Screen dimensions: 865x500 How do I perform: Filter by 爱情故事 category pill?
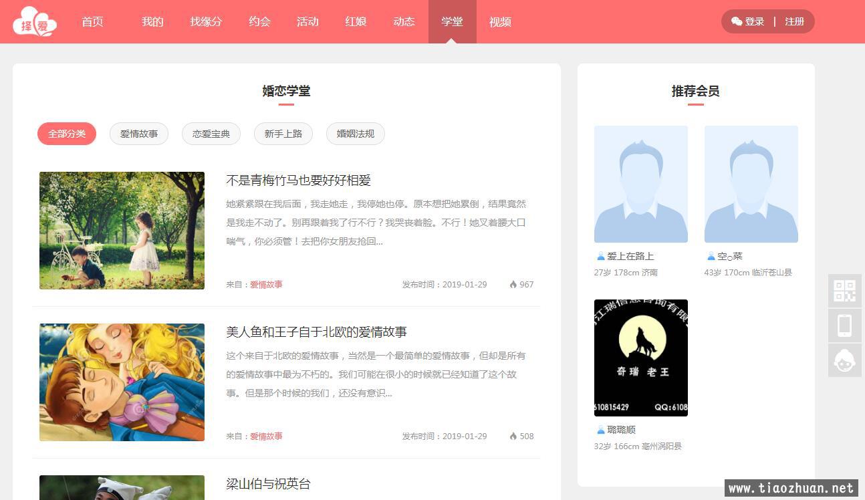click(139, 134)
